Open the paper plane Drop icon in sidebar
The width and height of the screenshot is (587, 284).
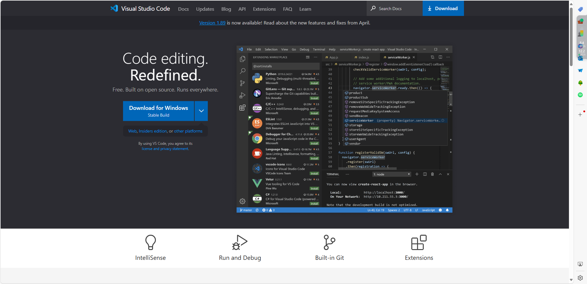pos(580,70)
